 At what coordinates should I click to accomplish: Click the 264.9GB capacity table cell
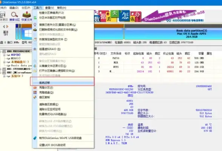199,71
